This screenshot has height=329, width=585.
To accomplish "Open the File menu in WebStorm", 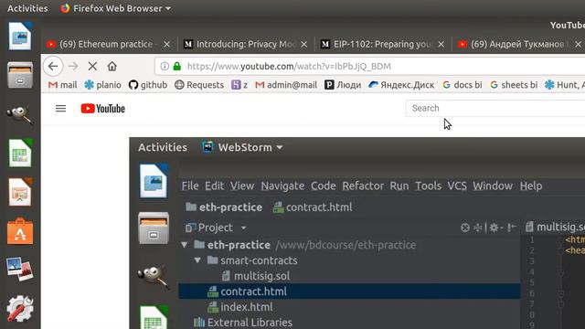I will (190, 186).
